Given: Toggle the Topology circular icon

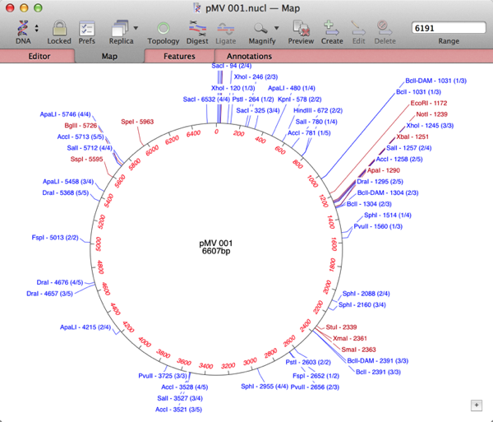Looking at the screenshot, I should click(x=164, y=27).
